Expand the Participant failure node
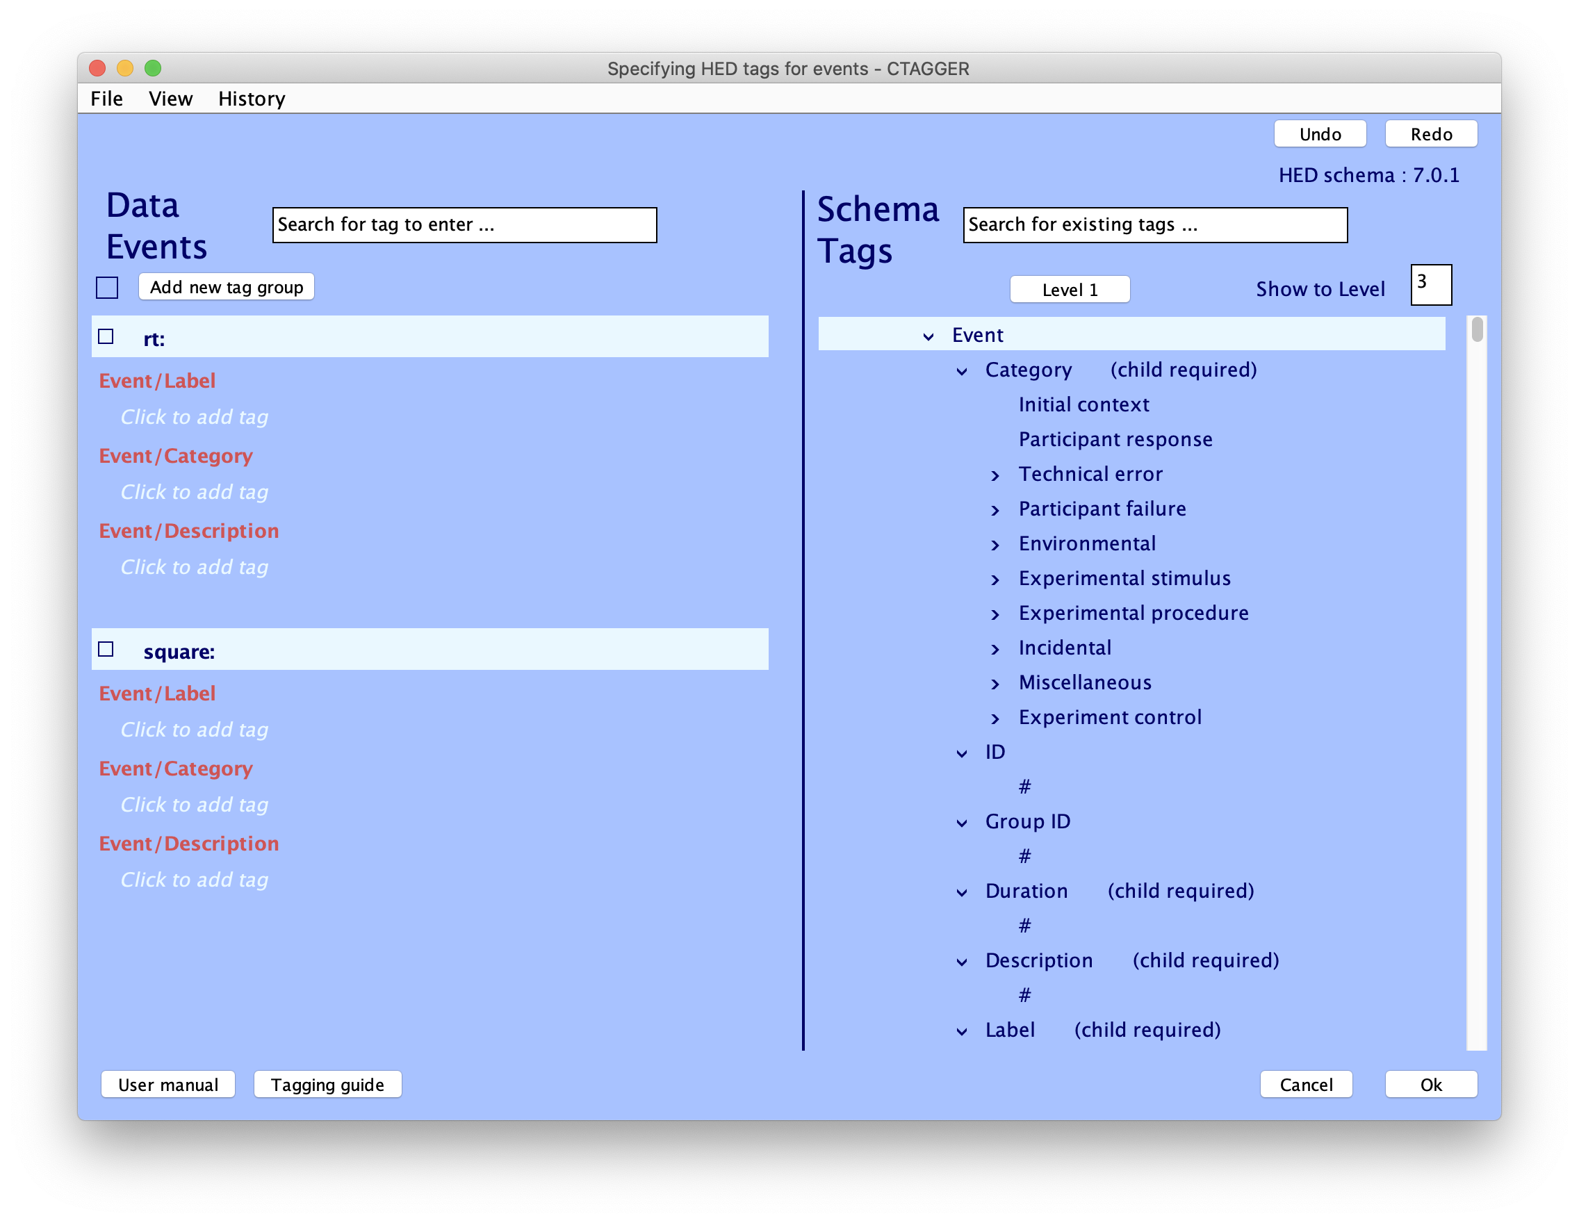 (995, 510)
